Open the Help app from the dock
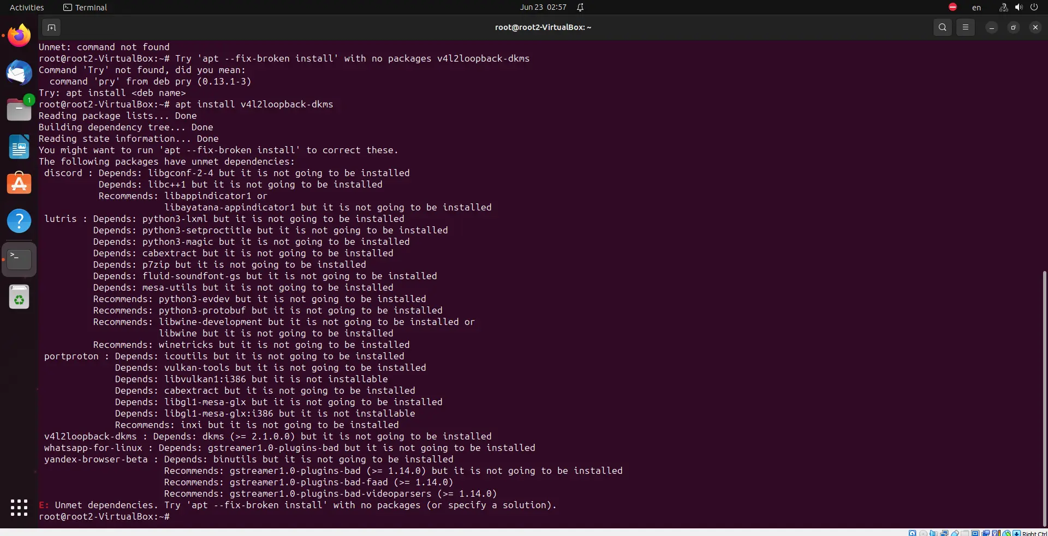 [19, 221]
